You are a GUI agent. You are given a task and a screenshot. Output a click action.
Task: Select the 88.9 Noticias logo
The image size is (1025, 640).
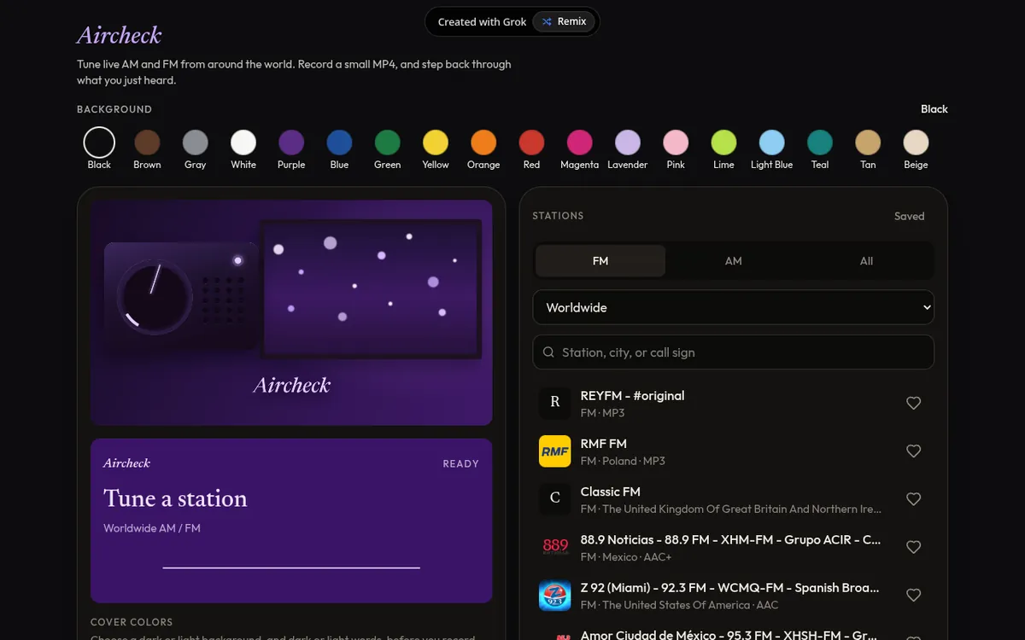[x=555, y=547]
